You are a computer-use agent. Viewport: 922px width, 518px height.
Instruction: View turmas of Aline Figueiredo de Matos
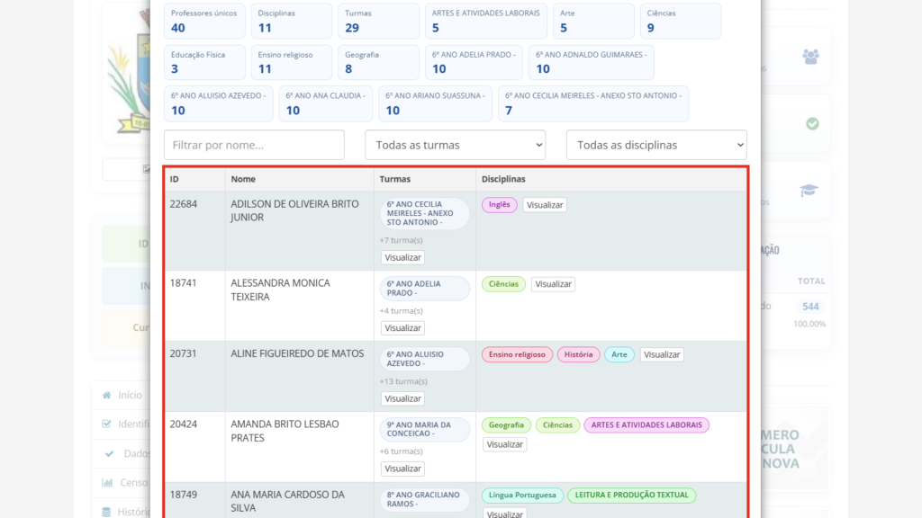click(402, 398)
